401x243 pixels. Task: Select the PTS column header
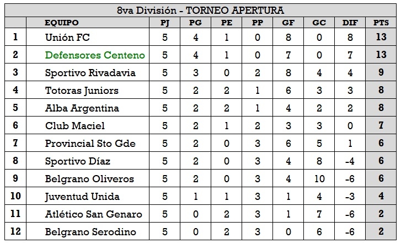[380, 23]
